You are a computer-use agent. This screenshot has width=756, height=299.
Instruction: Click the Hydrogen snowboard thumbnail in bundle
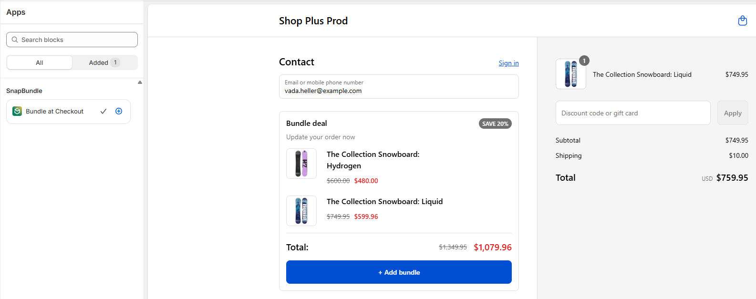point(301,164)
